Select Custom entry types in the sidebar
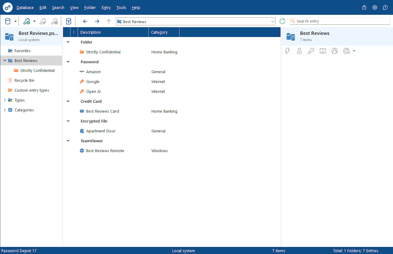 31,90
